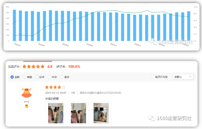The height and width of the screenshot is (129, 202).
Task: Click the review date 2022-03-13 20:45
Action: [56, 93]
